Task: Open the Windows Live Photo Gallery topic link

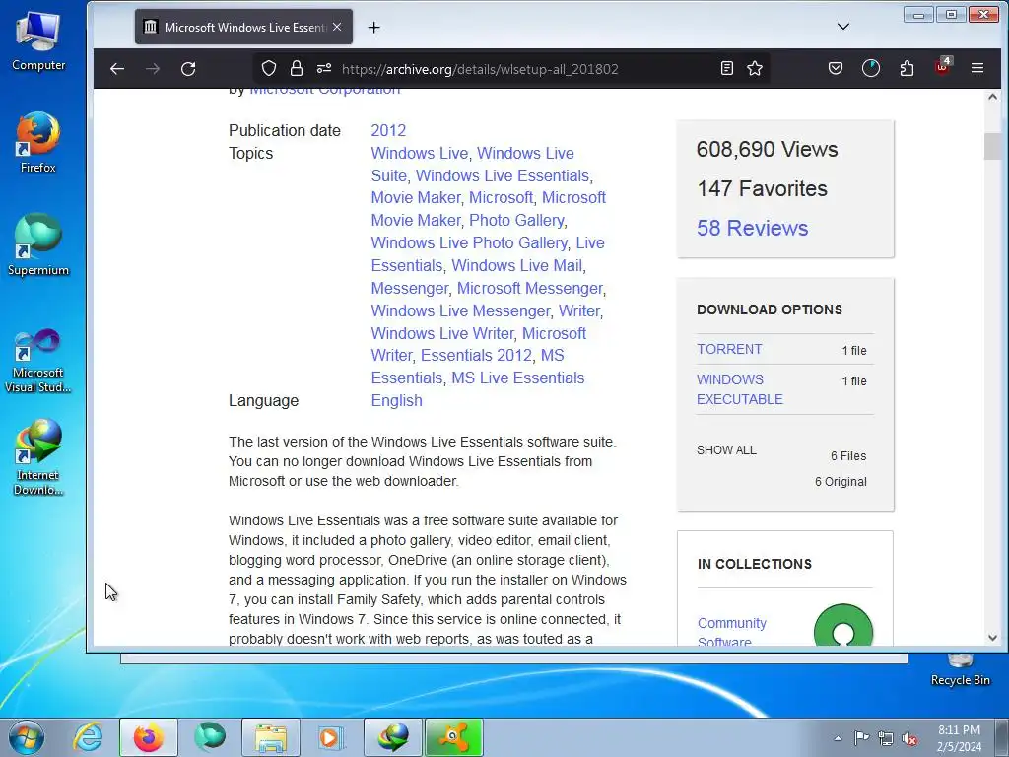Action: [x=469, y=242]
